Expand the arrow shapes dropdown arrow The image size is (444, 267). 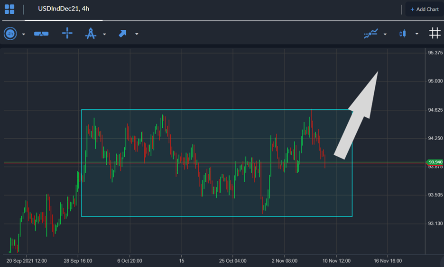137,34
